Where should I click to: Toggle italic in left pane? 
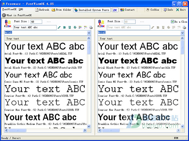click(x=59, y=27)
